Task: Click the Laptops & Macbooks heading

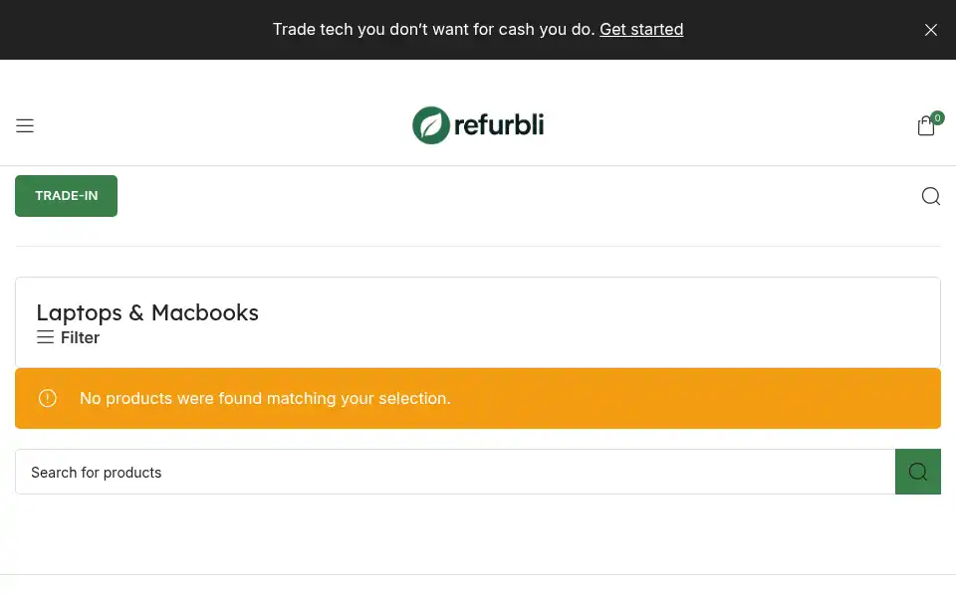Action: click(x=147, y=312)
